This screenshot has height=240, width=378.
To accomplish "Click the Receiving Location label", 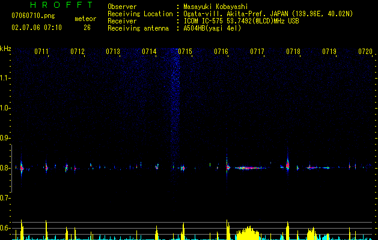I will pyautogui.click(x=140, y=14).
